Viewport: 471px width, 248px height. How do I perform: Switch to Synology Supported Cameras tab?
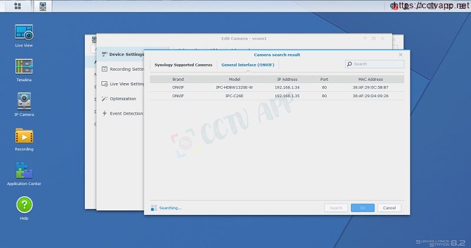[x=183, y=64]
